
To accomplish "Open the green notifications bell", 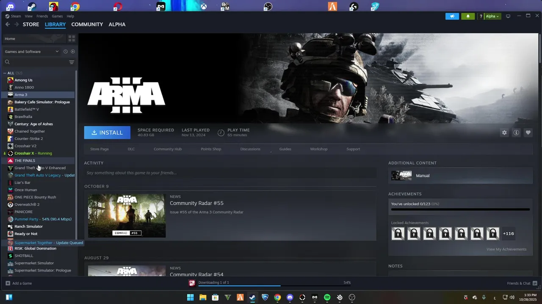I will [x=468, y=16].
